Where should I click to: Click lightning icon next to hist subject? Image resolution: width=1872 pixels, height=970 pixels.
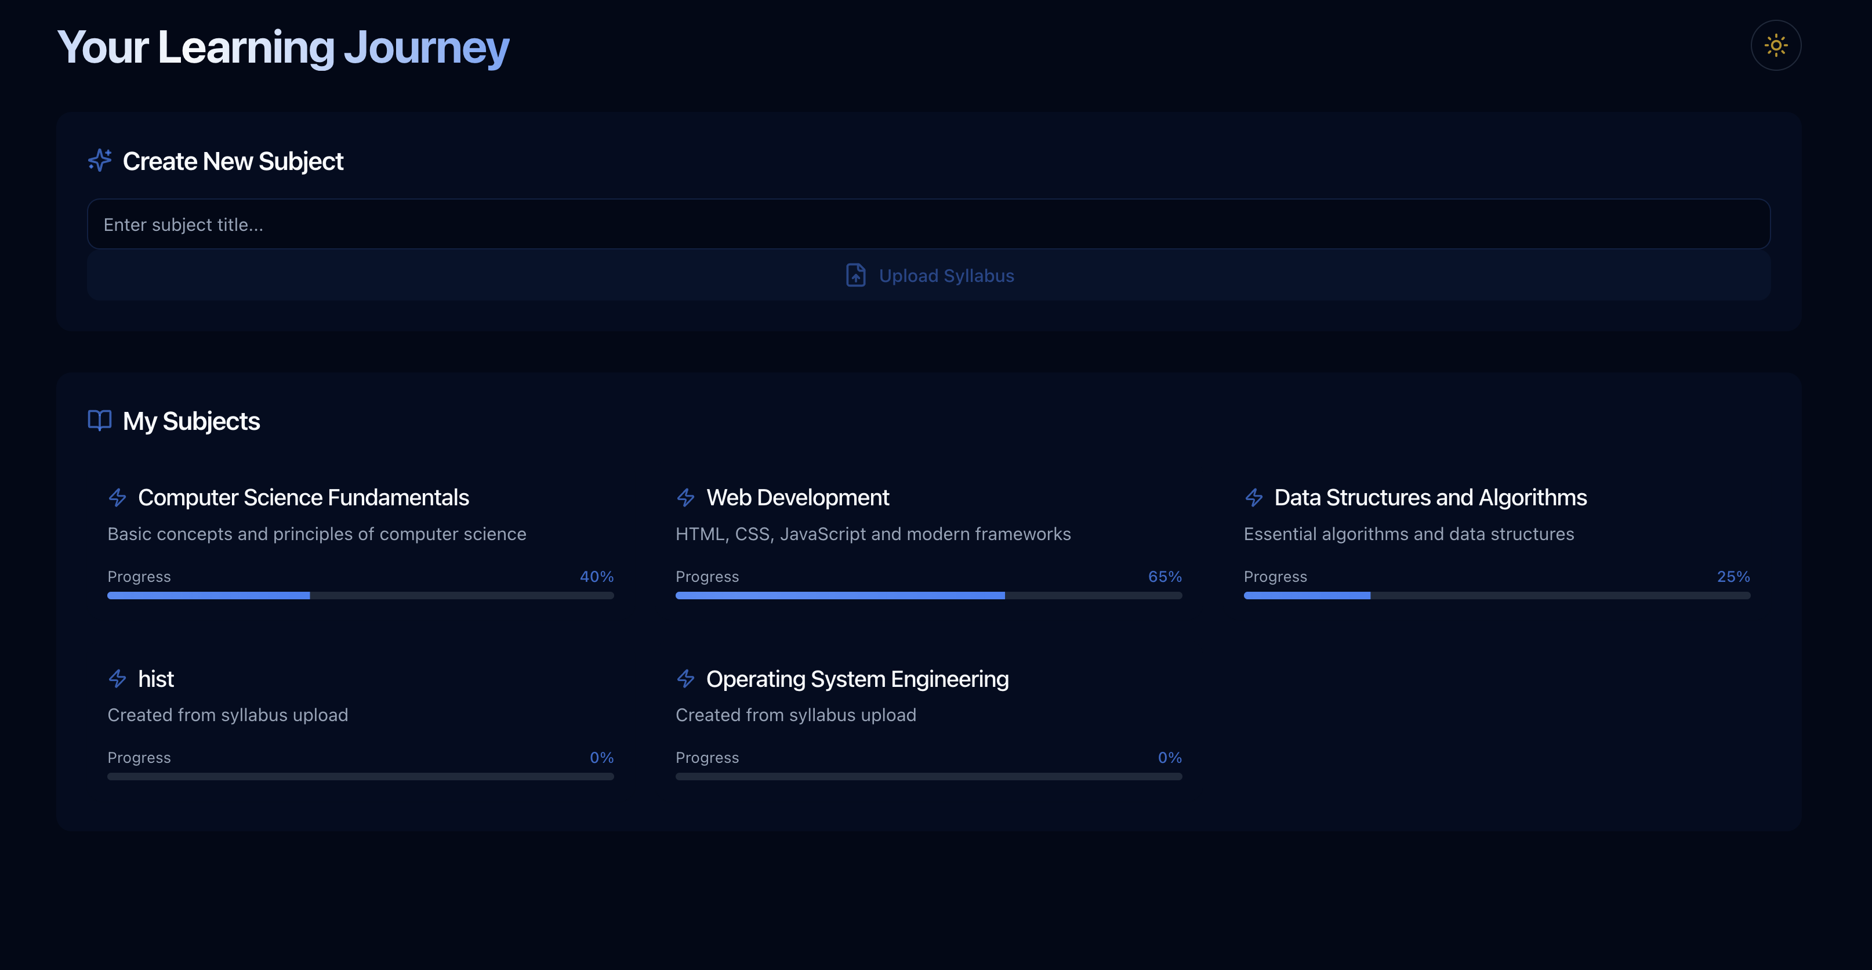pyautogui.click(x=118, y=678)
